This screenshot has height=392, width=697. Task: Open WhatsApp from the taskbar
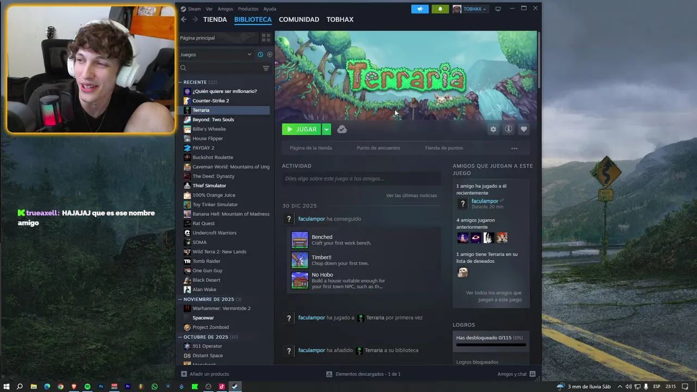[155, 387]
